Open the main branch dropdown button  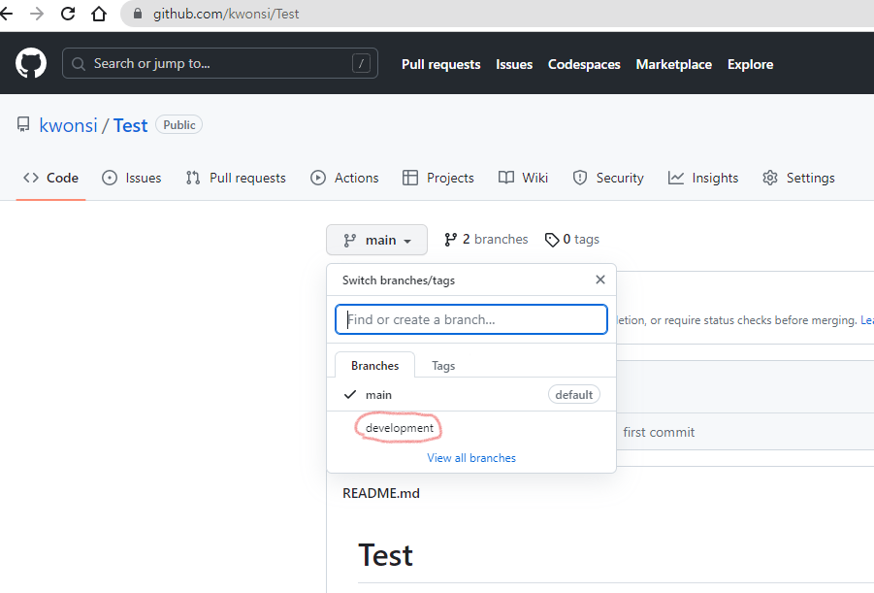point(376,240)
